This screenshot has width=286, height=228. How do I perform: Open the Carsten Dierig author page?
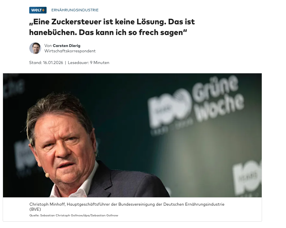click(x=67, y=46)
